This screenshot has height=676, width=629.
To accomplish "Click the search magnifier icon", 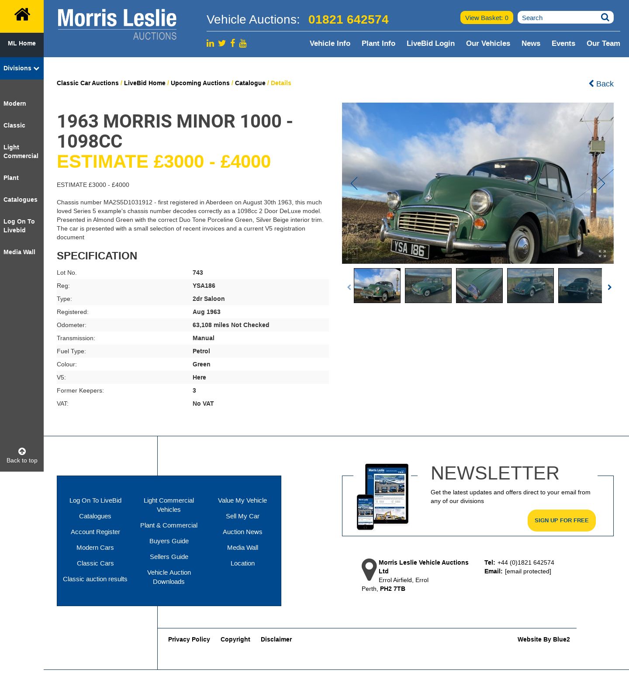I will pos(605,17).
